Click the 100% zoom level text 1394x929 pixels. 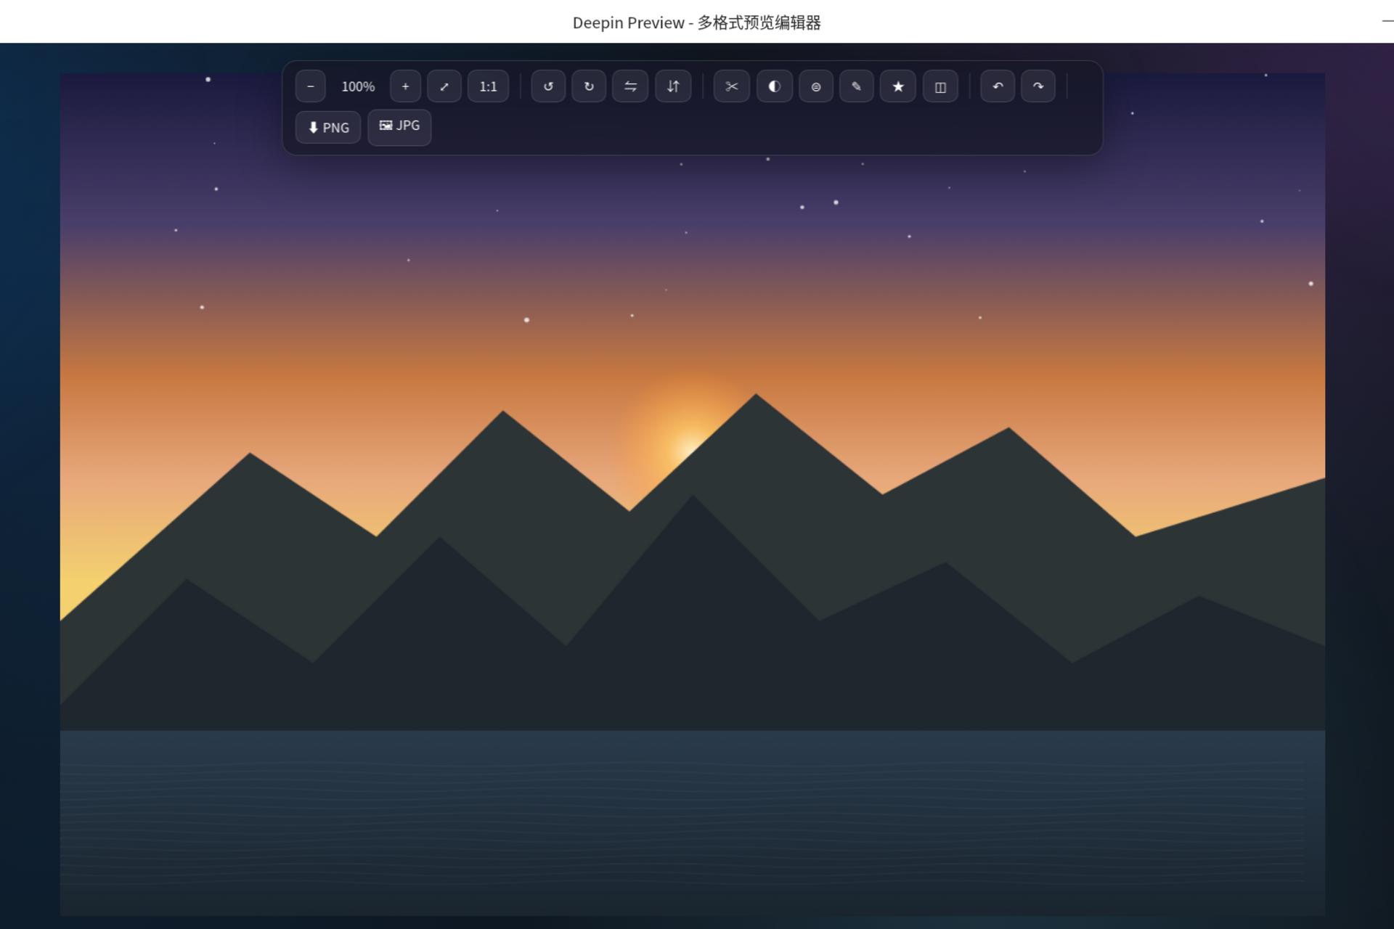point(358,86)
